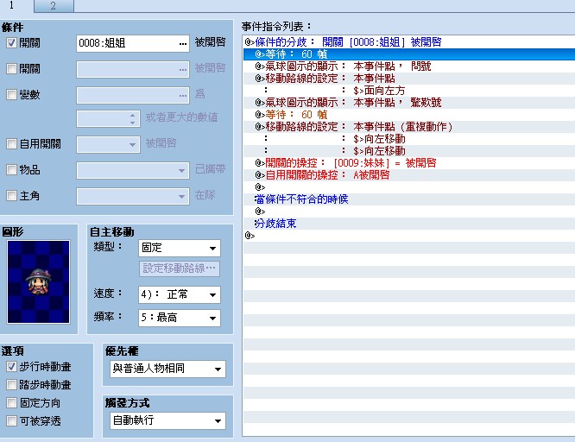
Task: Select empty @> line above 分歧結束
Action: pos(409,212)
